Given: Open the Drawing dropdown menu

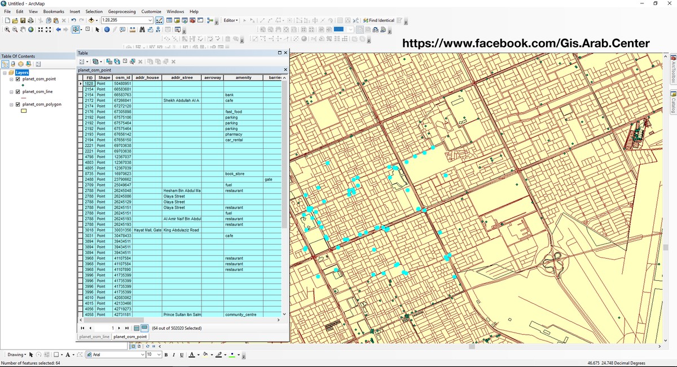Looking at the screenshot, I should [16, 355].
